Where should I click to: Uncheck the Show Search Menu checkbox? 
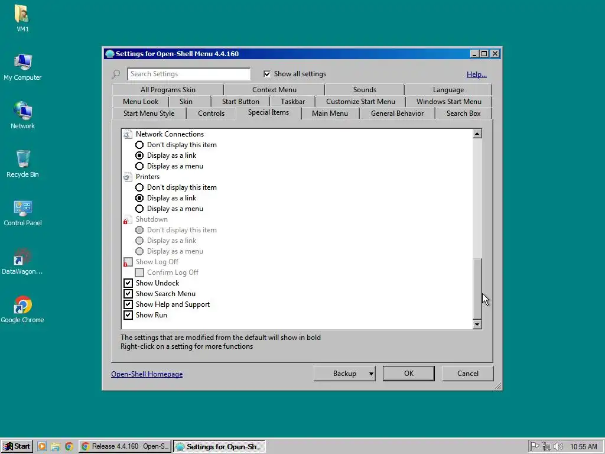coord(128,294)
